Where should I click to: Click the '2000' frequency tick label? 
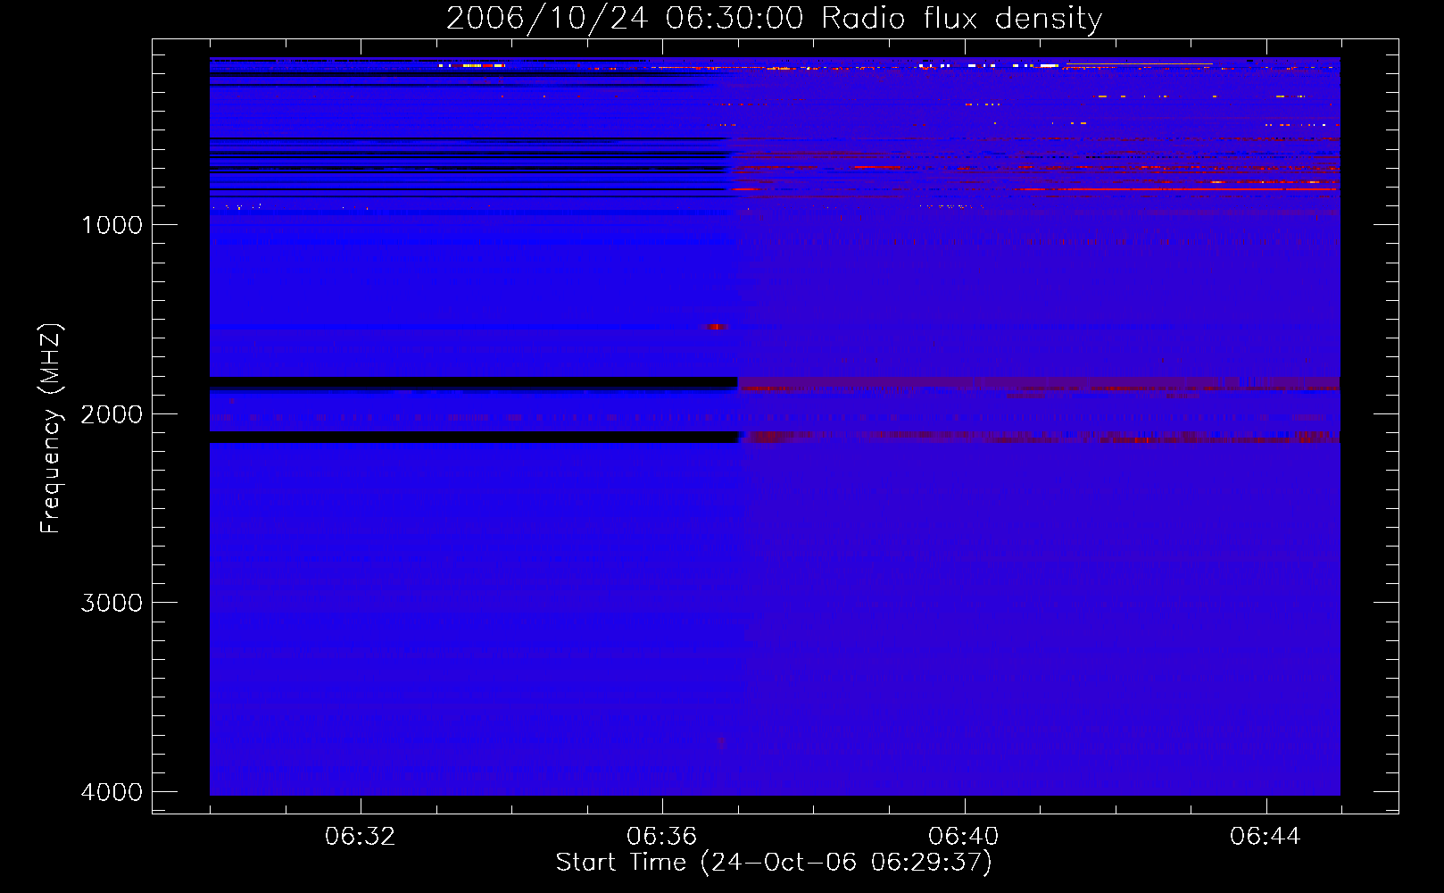[112, 414]
